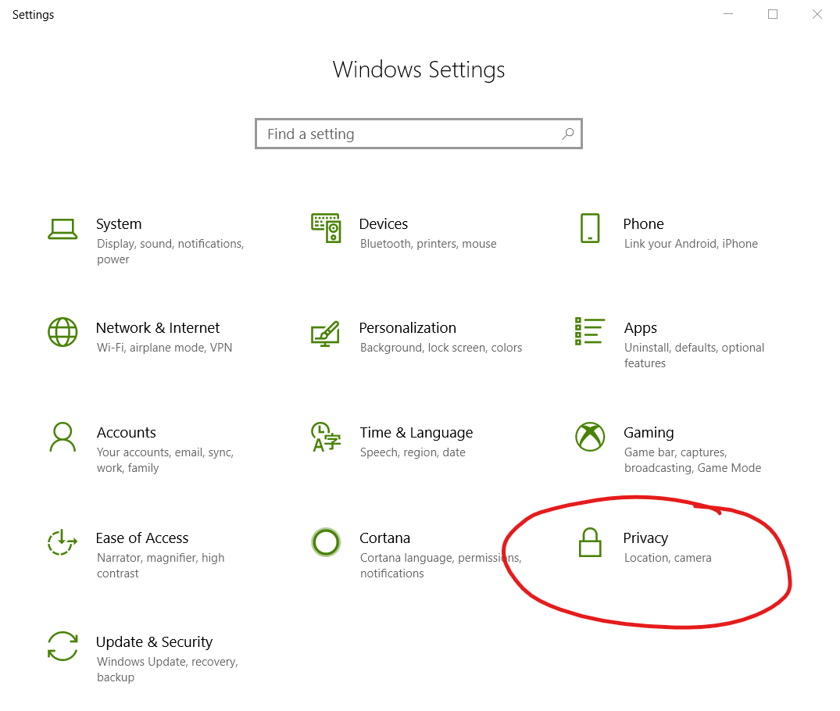Image resolution: width=840 pixels, height=711 pixels.
Task: Click the System laptop icon
Action: pos(63,230)
